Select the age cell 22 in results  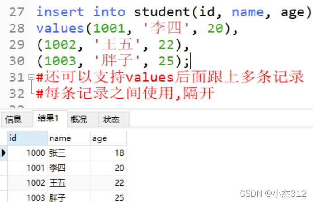click(109, 183)
